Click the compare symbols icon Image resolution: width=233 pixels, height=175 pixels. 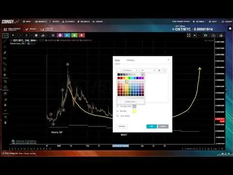(x=53, y=35)
